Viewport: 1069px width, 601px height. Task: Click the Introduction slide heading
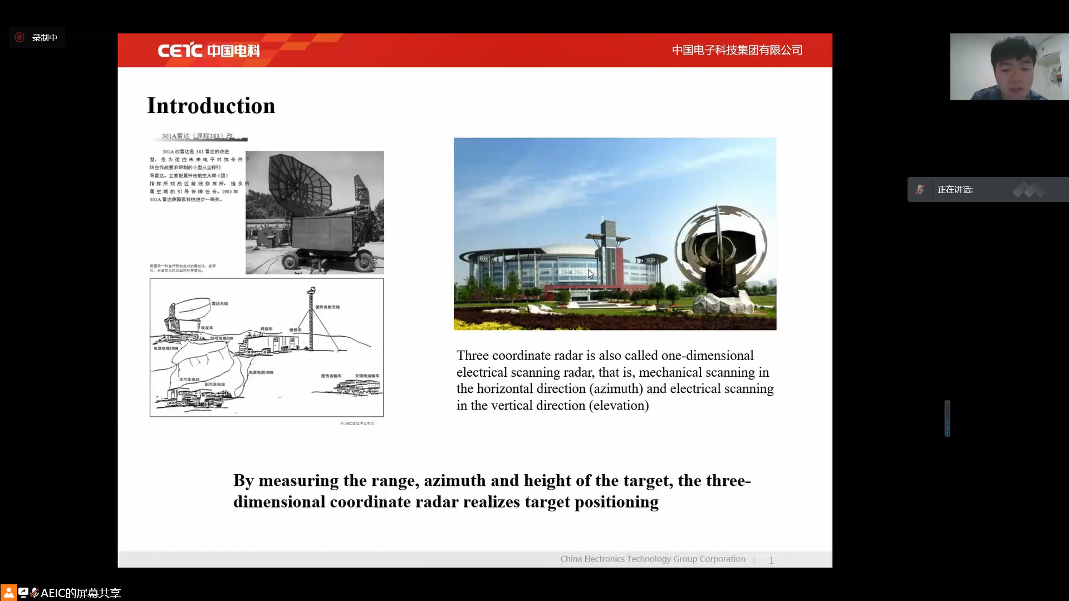tap(211, 106)
